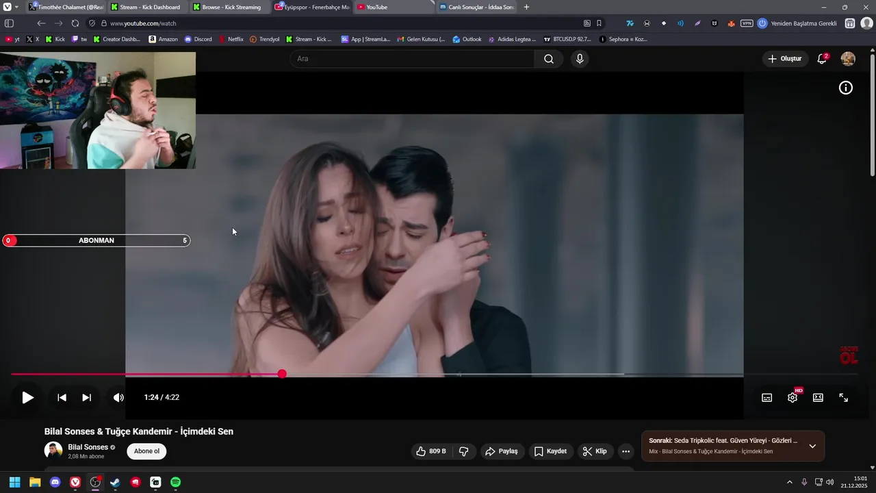Open taskbar volume control
This screenshot has width=876, height=493.
click(830, 482)
